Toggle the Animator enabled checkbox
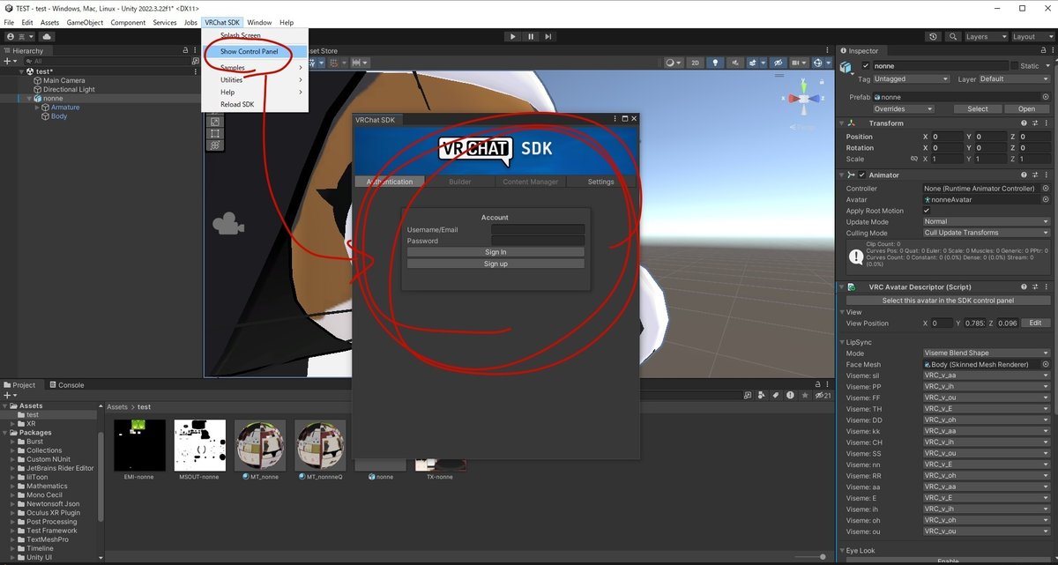Screen dimensions: 1058x565 click(x=861, y=175)
